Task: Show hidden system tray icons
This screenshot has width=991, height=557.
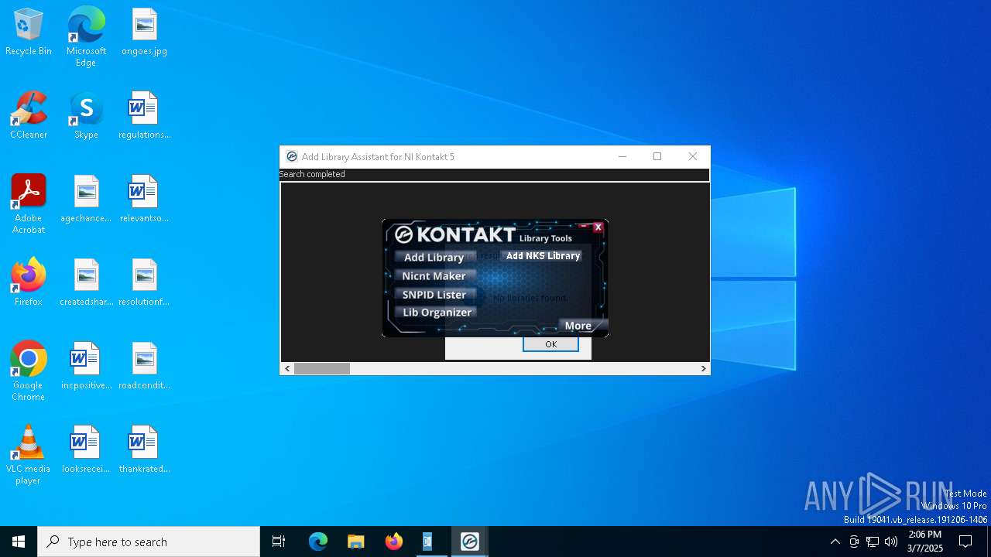Action: (x=835, y=542)
